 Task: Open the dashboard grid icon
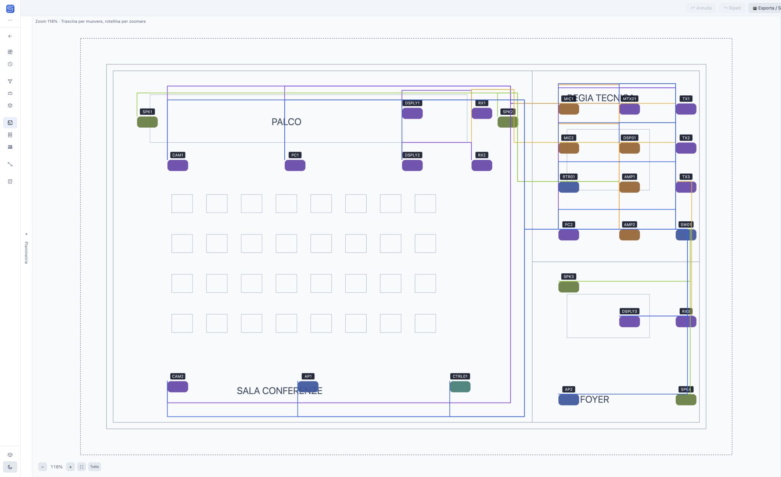click(x=10, y=52)
